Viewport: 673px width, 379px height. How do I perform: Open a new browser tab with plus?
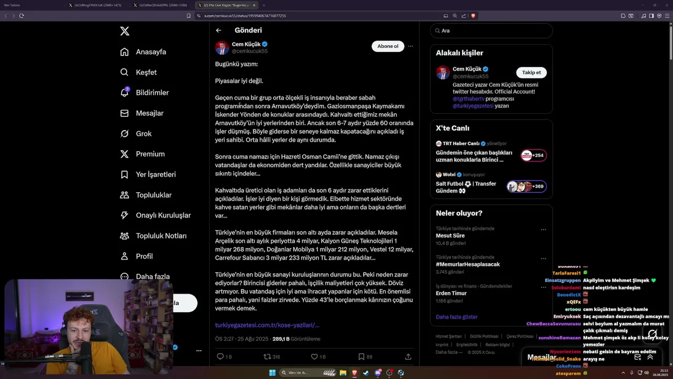coord(265,5)
